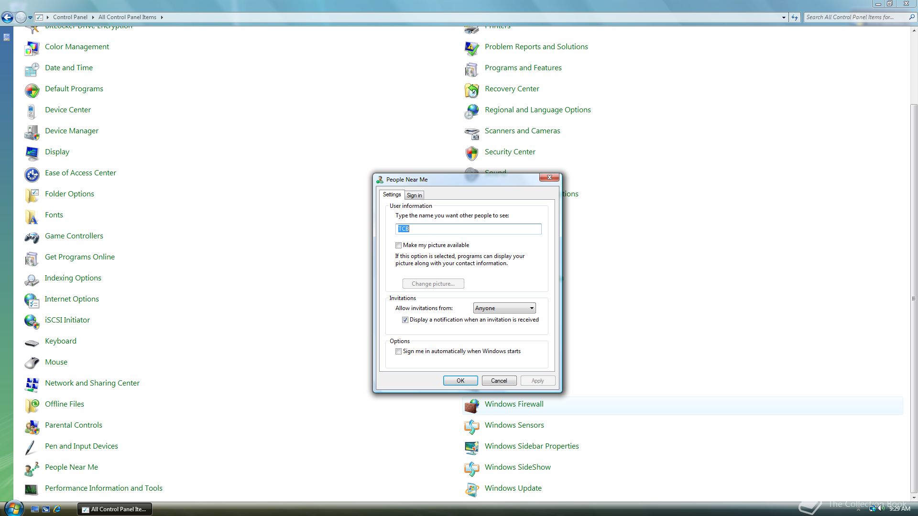Image resolution: width=918 pixels, height=516 pixels.
Task: Select All Control Panel Items taskbar button
Action: coord(115,509)
